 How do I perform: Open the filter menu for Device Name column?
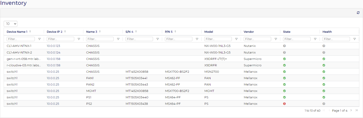pyautogui.click(x=39, y=39)
